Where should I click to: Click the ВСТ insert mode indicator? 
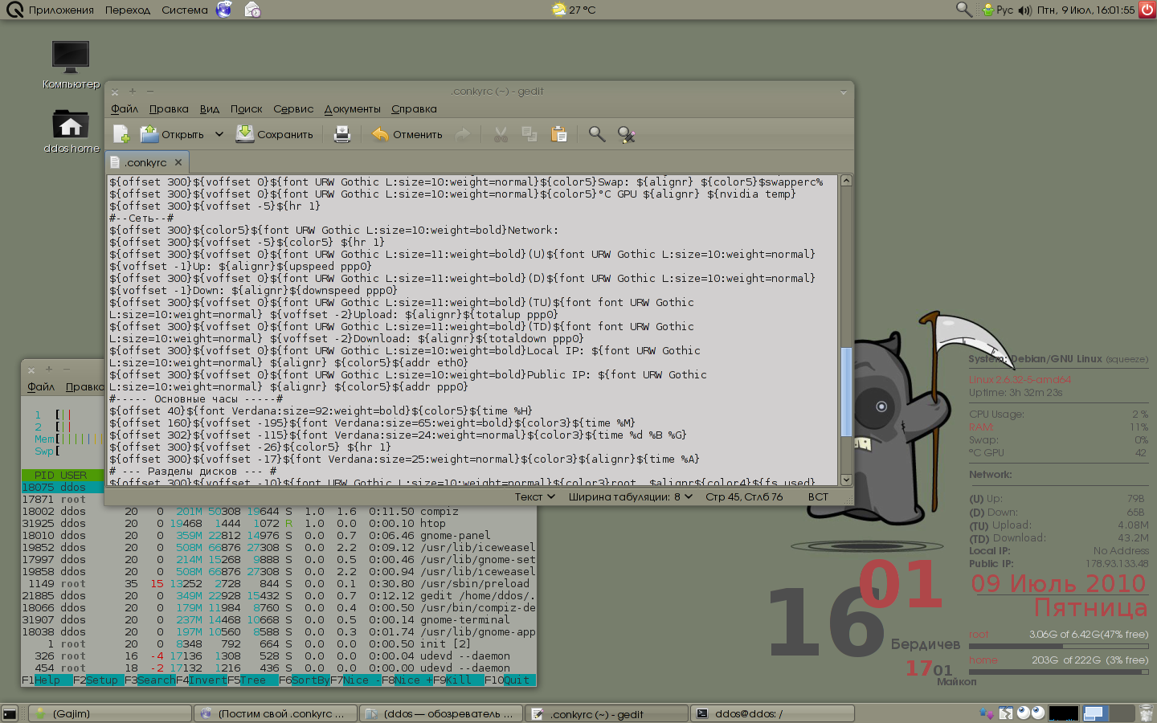(818, 496)
